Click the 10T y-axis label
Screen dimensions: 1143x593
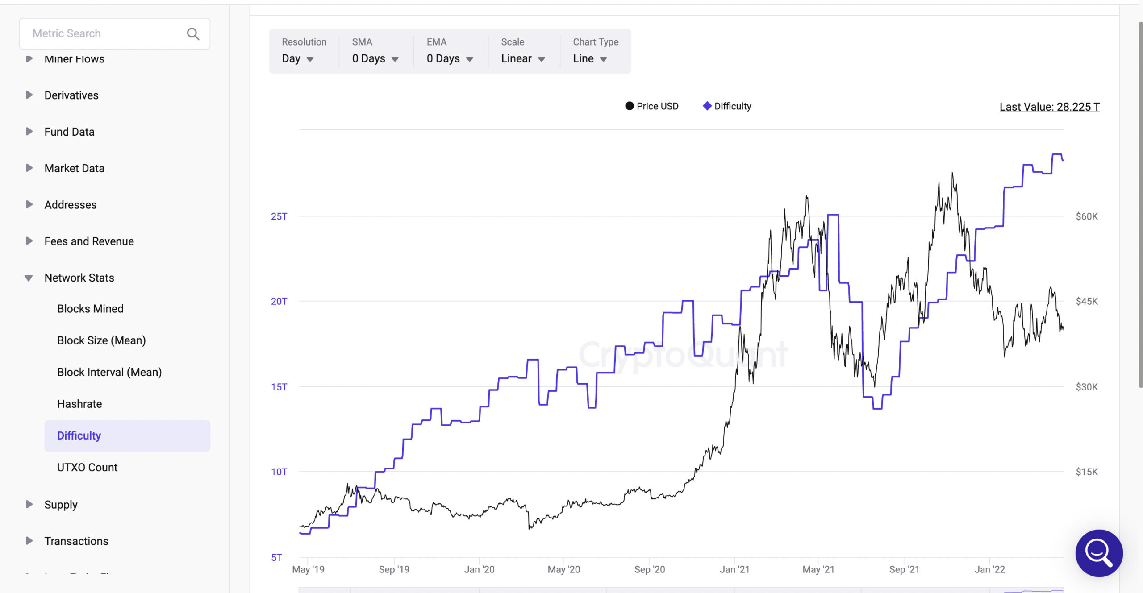coord(279,472)
